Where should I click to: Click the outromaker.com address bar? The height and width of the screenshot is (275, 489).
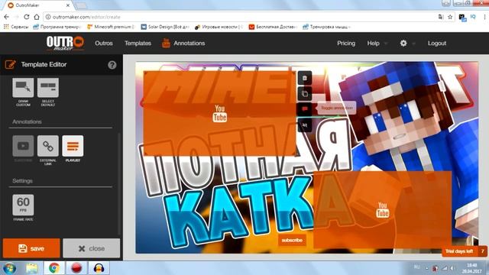(240, 17)
